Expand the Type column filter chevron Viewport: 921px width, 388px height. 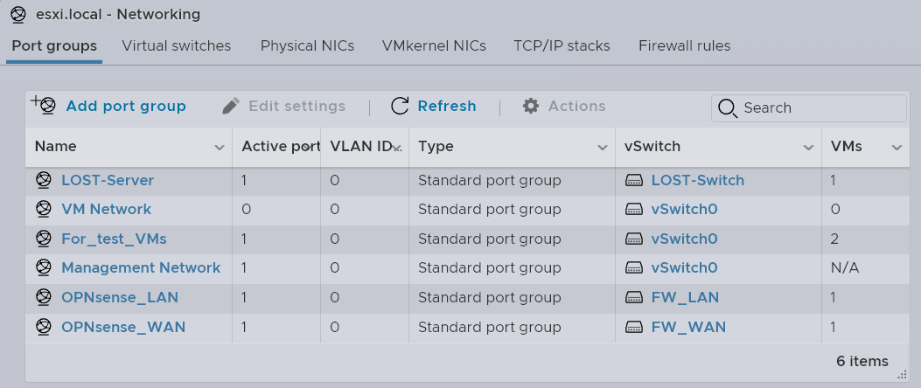click(x=602, y=148)
